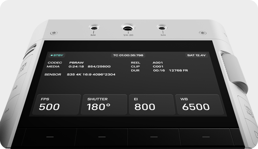Select the DUR label
The width and height of the screenshot is (258, 149).
coord(135,71)
